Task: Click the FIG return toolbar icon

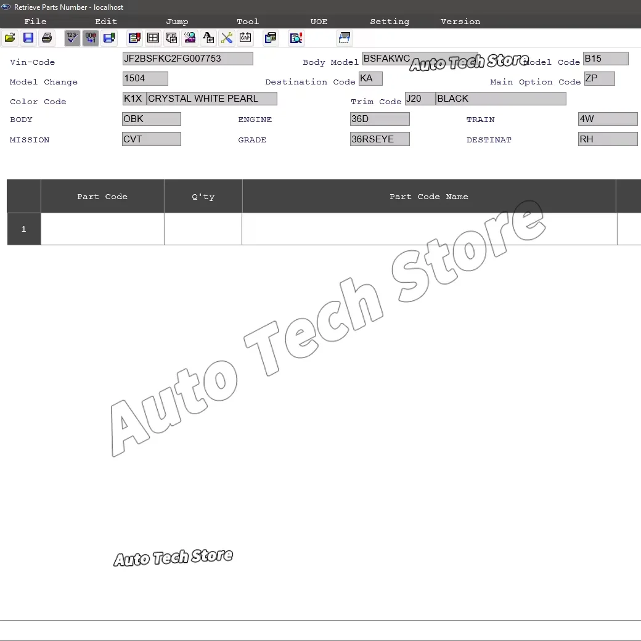Action: [x=171, y=38]
